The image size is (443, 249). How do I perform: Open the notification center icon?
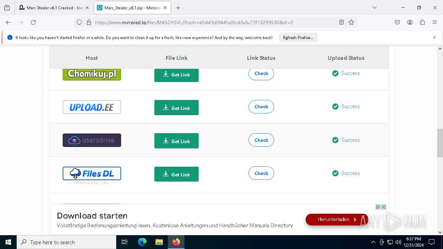point(432,242)
